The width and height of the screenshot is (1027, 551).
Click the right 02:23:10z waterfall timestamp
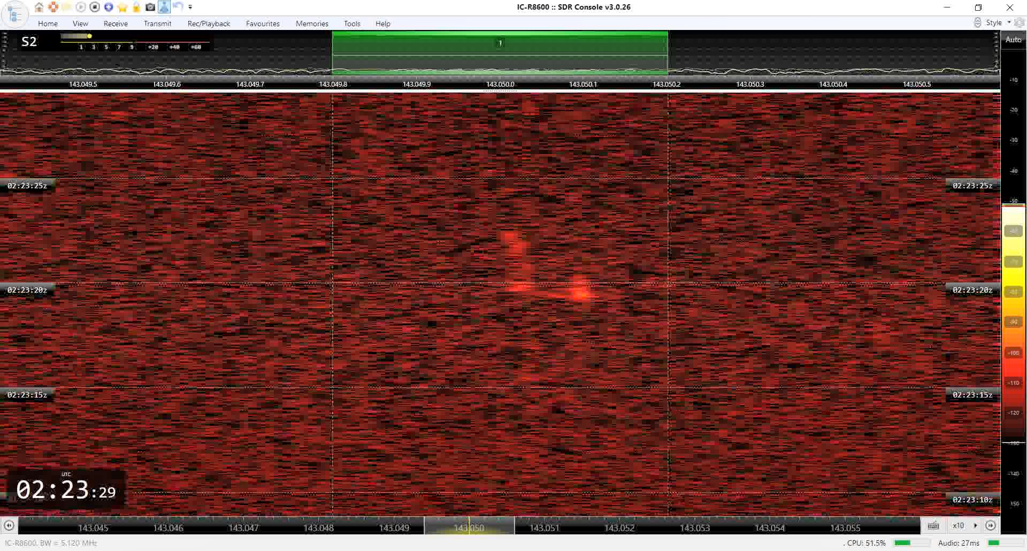tap(972, 500)
